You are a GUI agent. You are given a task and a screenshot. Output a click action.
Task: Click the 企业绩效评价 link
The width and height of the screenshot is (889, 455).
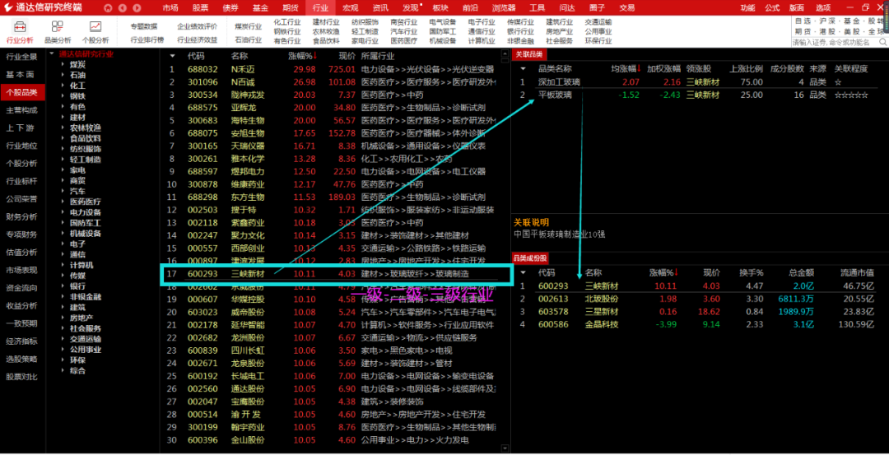pos(197,26)
